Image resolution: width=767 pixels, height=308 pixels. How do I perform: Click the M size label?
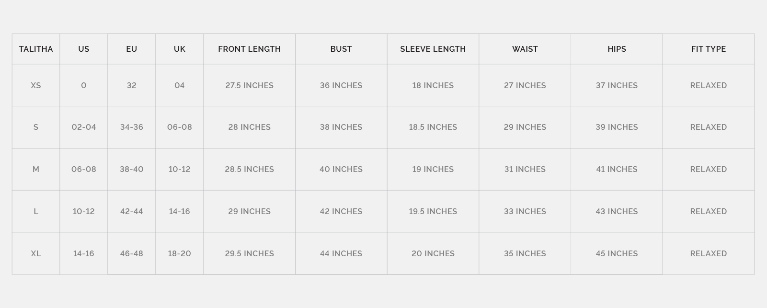[36, 169]
